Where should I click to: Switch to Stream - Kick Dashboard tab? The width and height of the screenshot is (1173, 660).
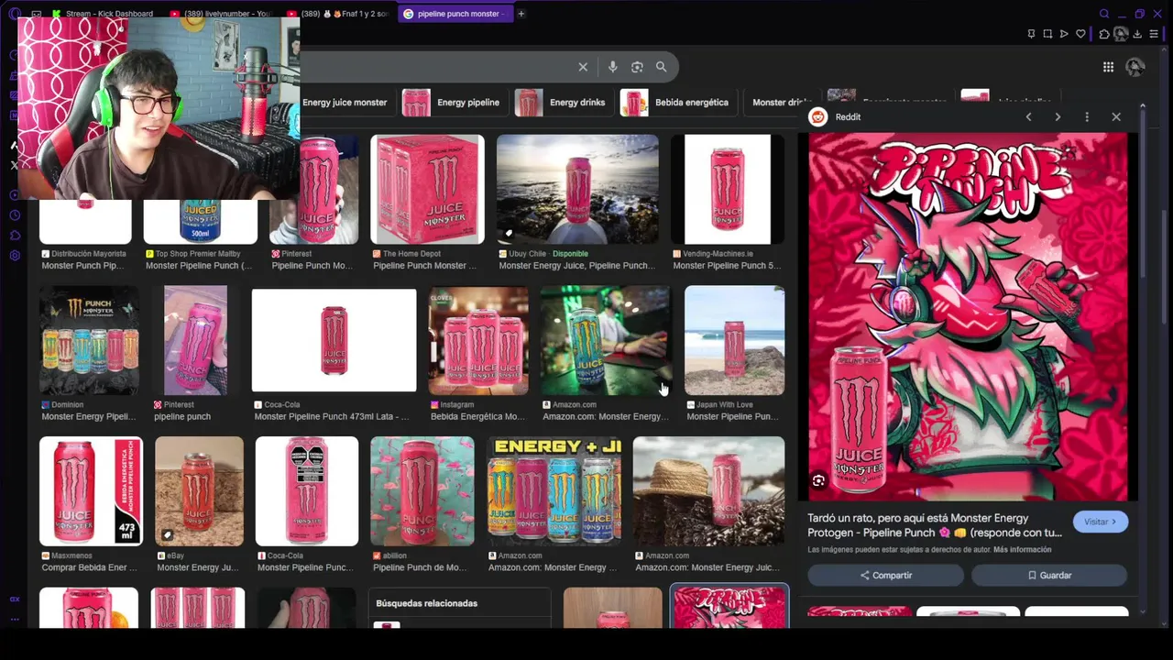[x=104, y=14]
